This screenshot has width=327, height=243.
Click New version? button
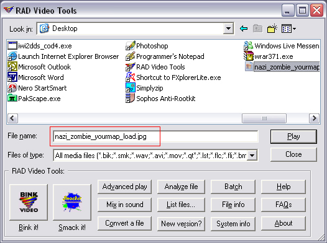182,223
